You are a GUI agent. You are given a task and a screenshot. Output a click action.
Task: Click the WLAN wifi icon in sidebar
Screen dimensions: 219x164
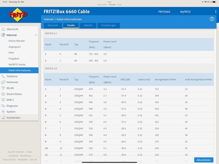[x=3, y=88]
